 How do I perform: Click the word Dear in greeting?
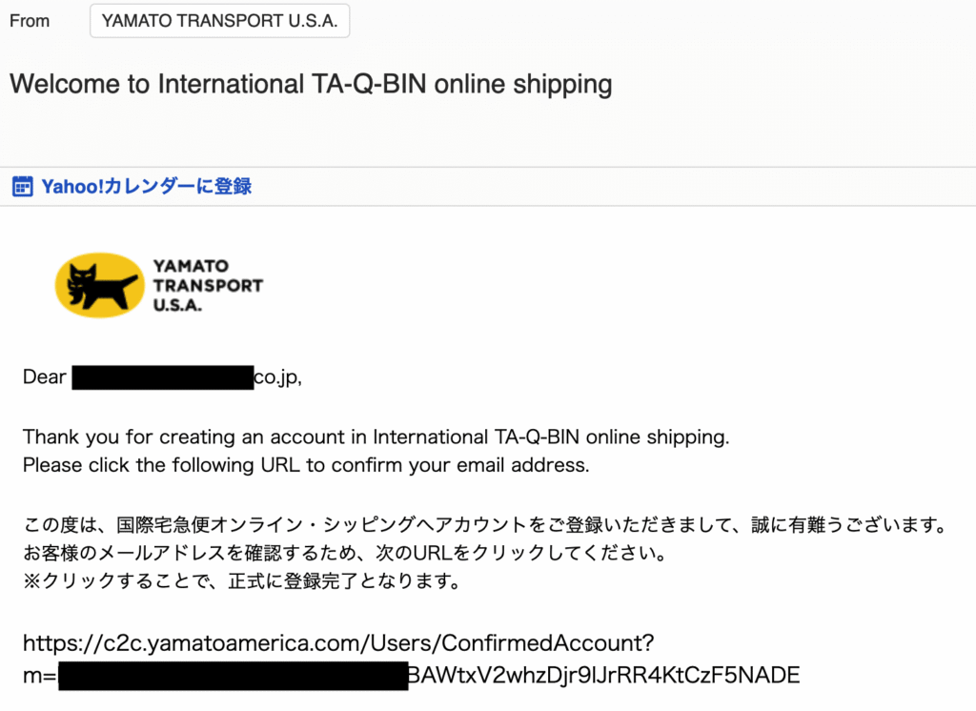click(44, 377)
